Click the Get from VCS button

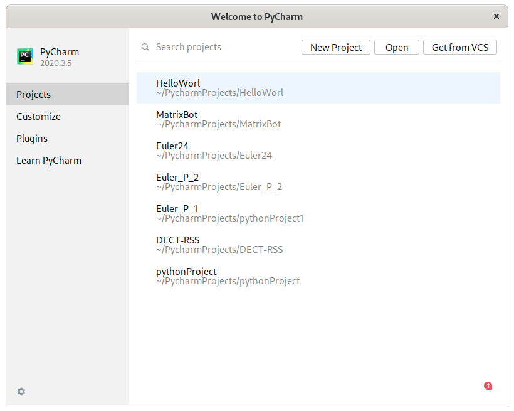click(x=459, y=47)
